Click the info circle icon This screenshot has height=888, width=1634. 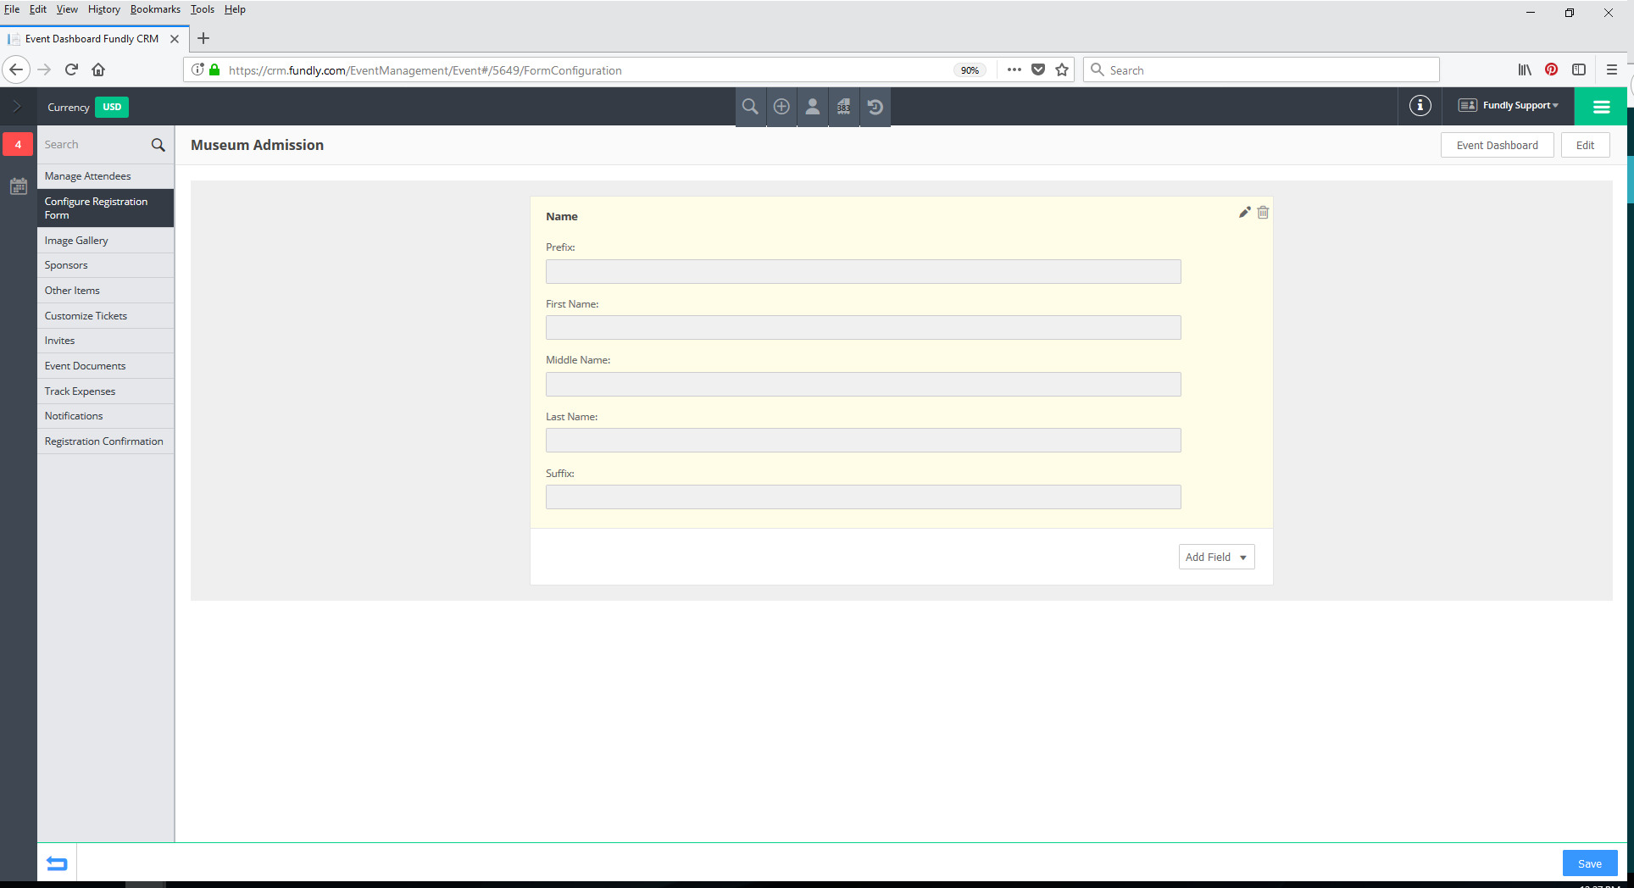[1420, 106]
